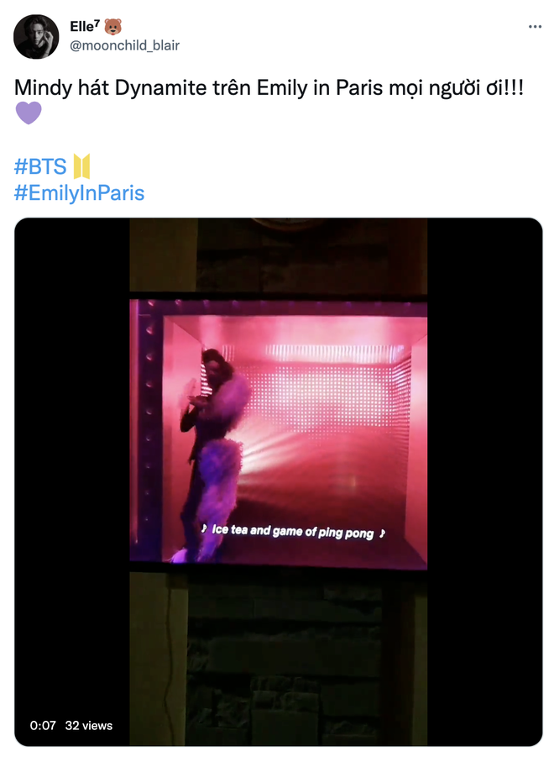
Task: Click the Elle profile avatar photo
Action: coord(36,36)
